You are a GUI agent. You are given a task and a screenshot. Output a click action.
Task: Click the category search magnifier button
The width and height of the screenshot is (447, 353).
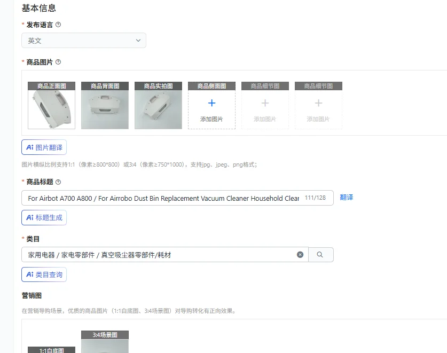(321, 255)
